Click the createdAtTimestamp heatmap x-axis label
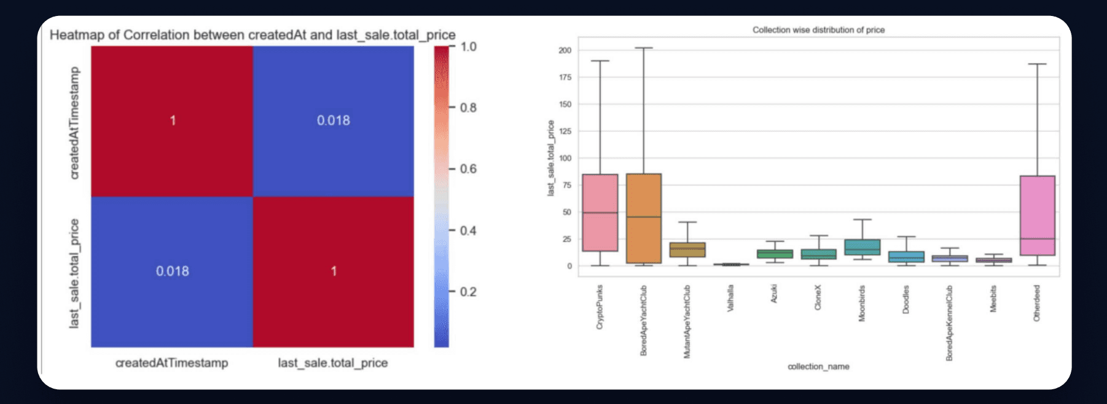 [172, 363]
